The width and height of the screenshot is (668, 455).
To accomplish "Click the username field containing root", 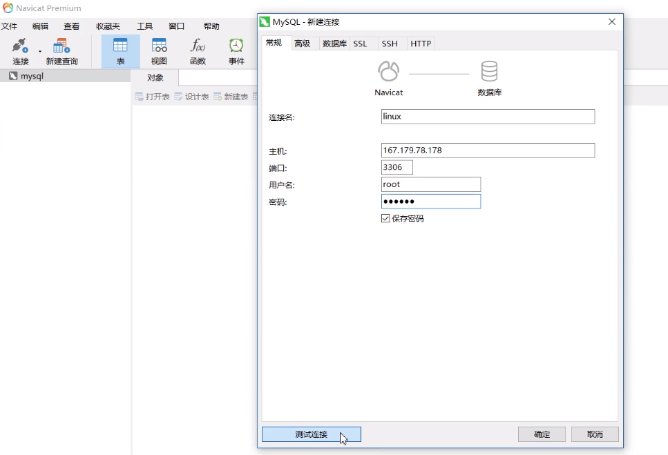I will point(431,184).
